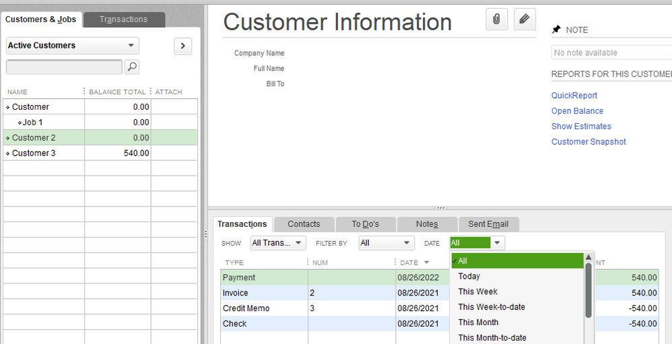Click the arrow button to expand customer list

click(183, 46)
